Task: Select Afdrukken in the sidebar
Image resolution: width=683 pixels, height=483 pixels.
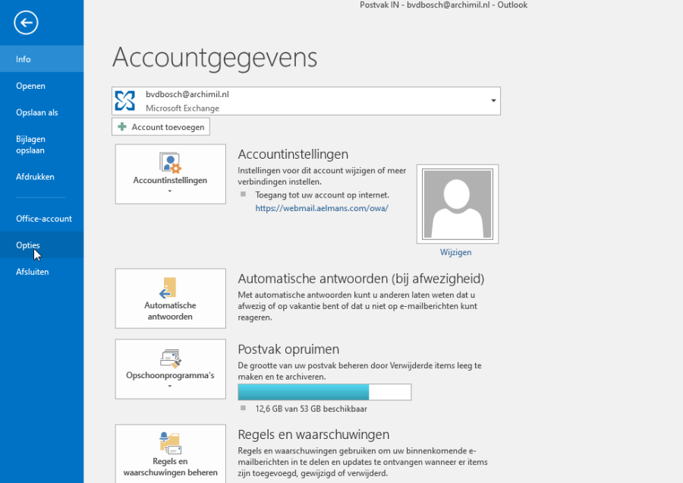Action: point(42,177)
